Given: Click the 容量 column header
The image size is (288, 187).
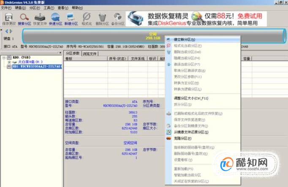Looking at the screenshot, I should 247,59.
